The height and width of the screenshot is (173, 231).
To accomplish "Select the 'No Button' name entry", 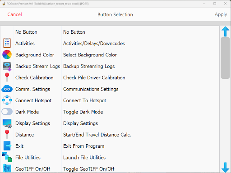I will (x=26, y=32).
